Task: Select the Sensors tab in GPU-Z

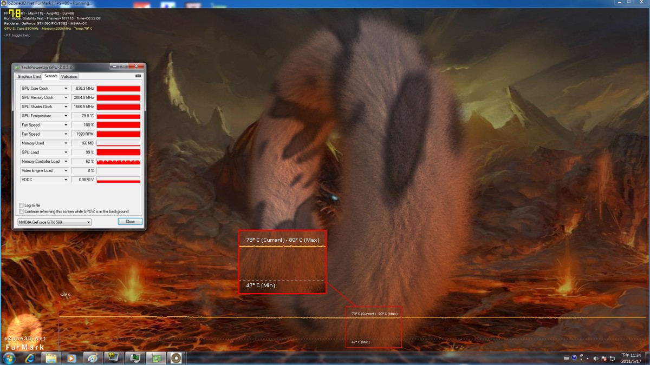Action: [51, 76]
